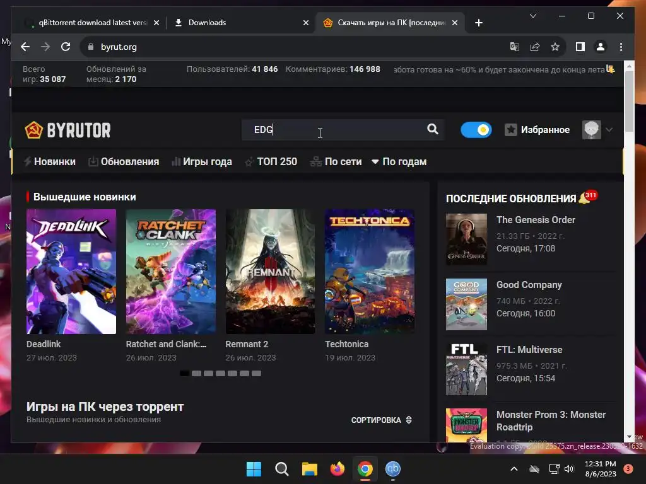The image size is (646, 484).
Task: Toggle the light/dark theme switch
Action: 476,130
